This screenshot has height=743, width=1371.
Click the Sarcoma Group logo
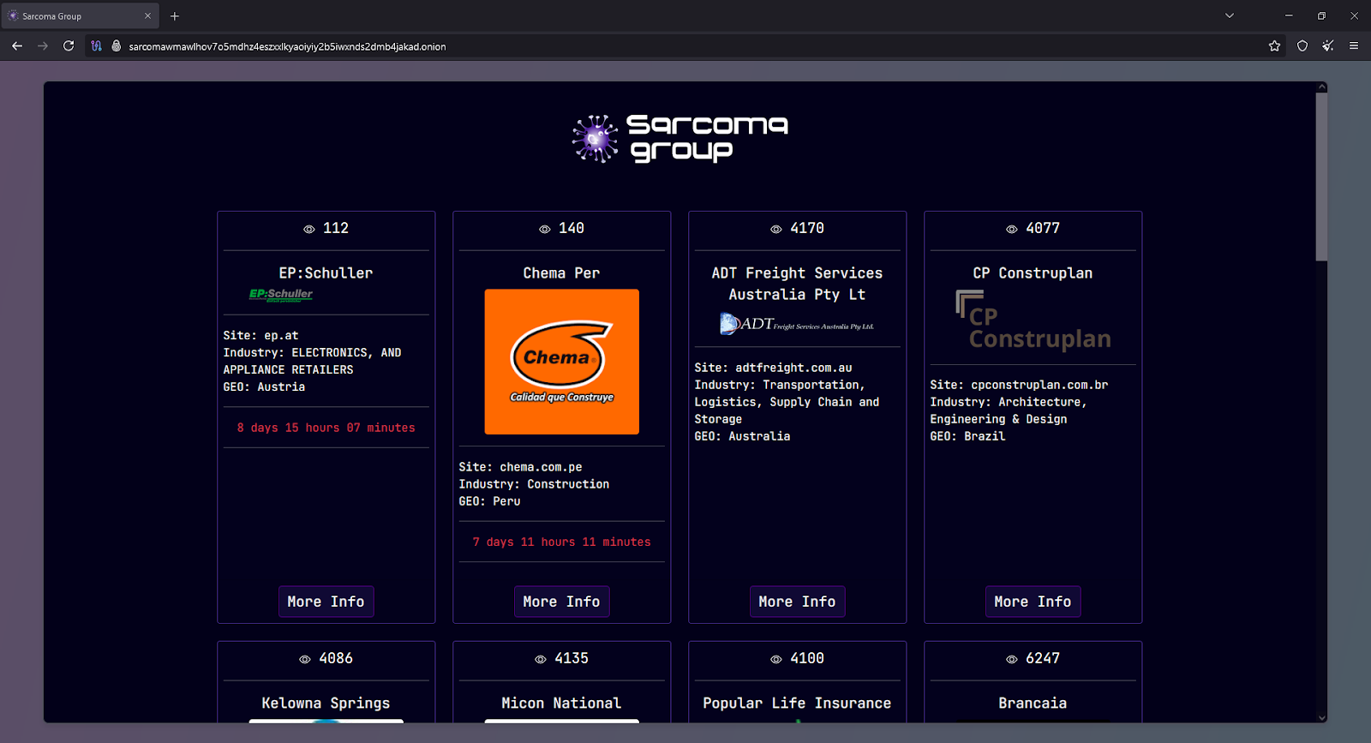(x=680, y=139)
